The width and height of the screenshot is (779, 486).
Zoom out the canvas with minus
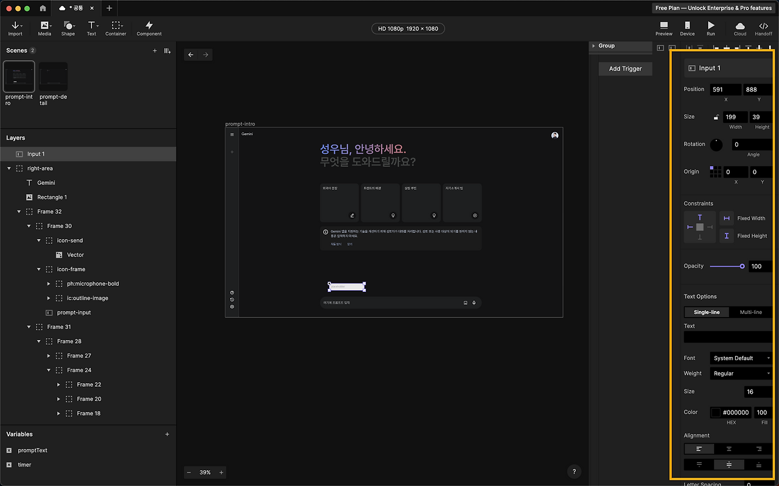(x=189, y=473)
